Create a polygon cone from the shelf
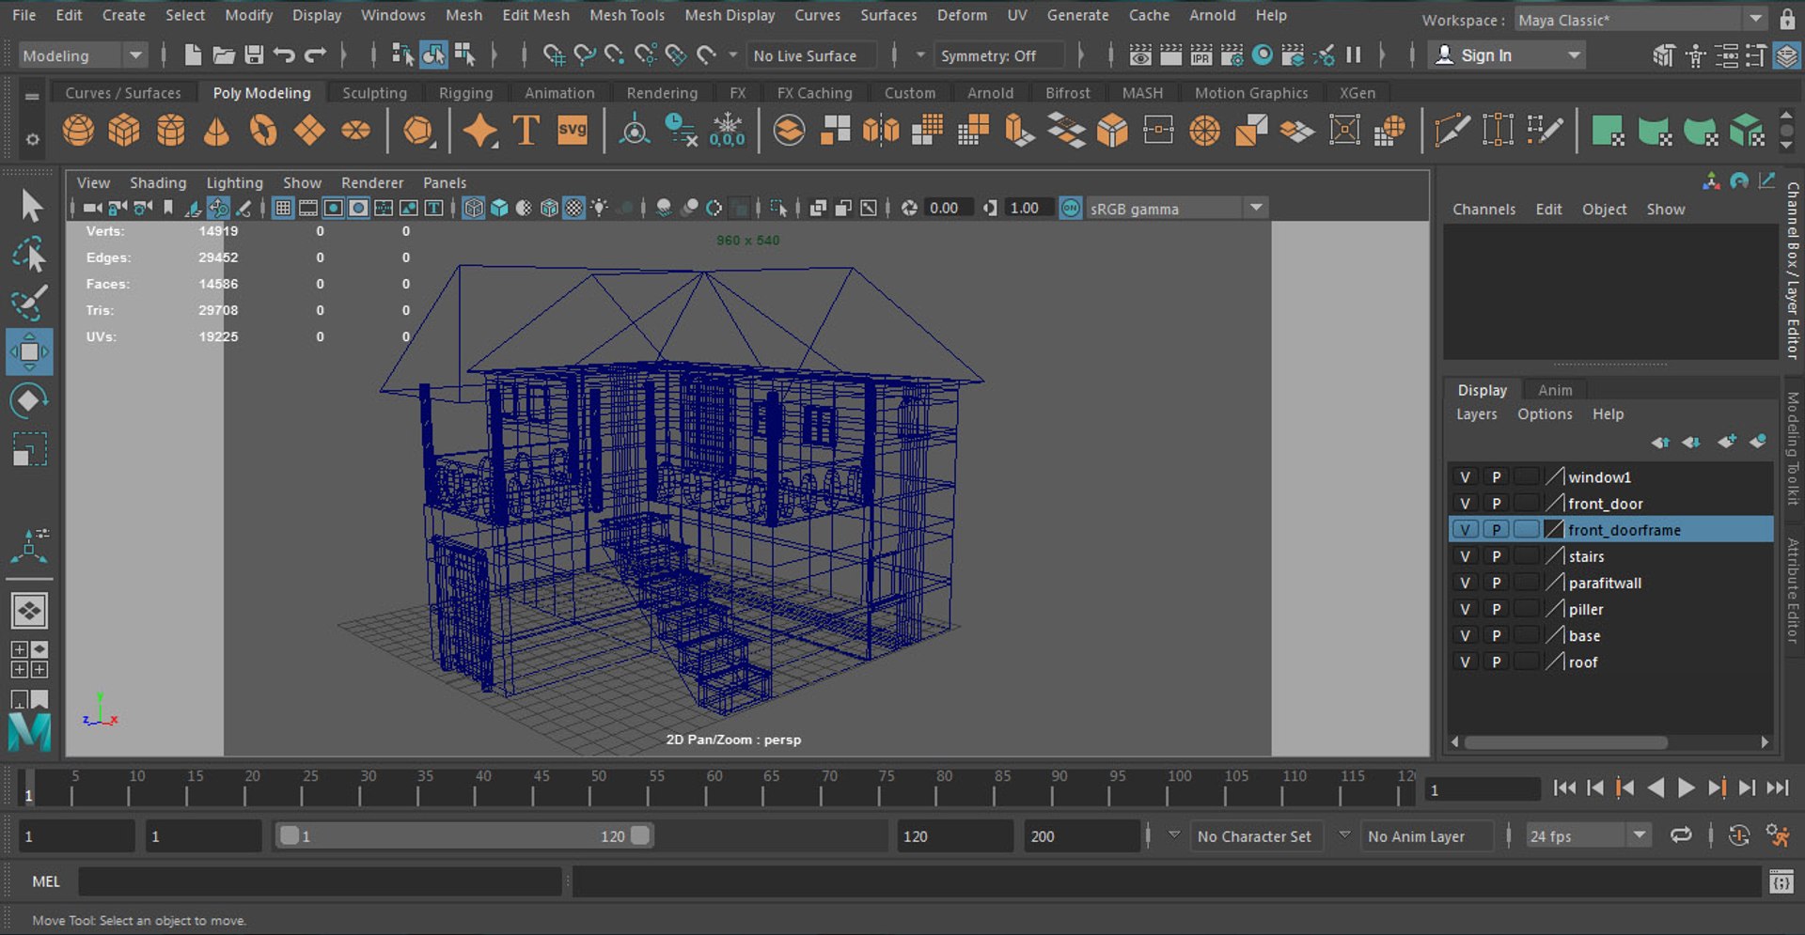Viewport: 1805px width, 935px height. [216, 130]
